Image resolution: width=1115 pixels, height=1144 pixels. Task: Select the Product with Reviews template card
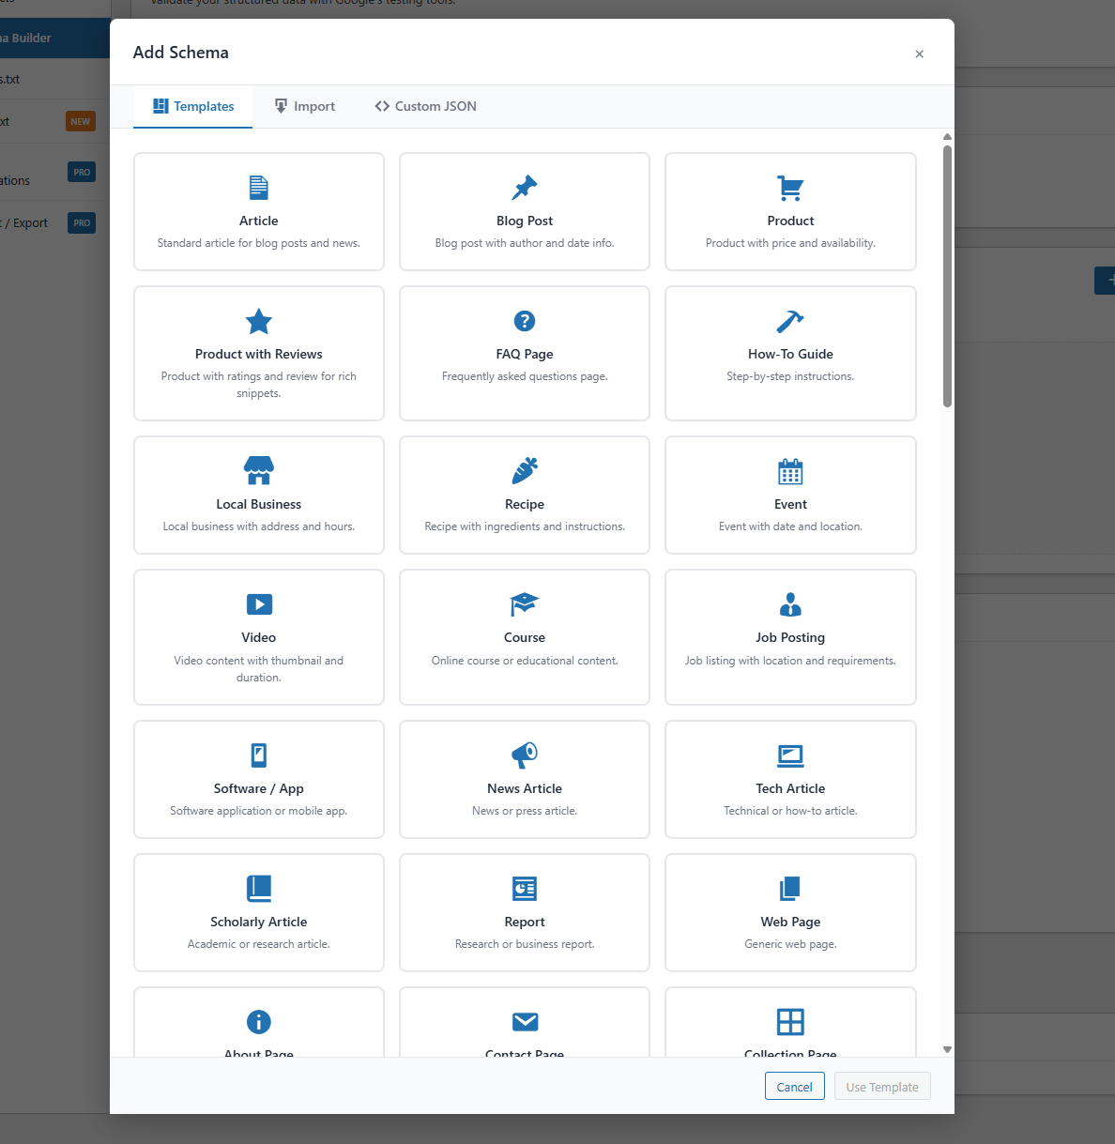click(x=258, y=353)
